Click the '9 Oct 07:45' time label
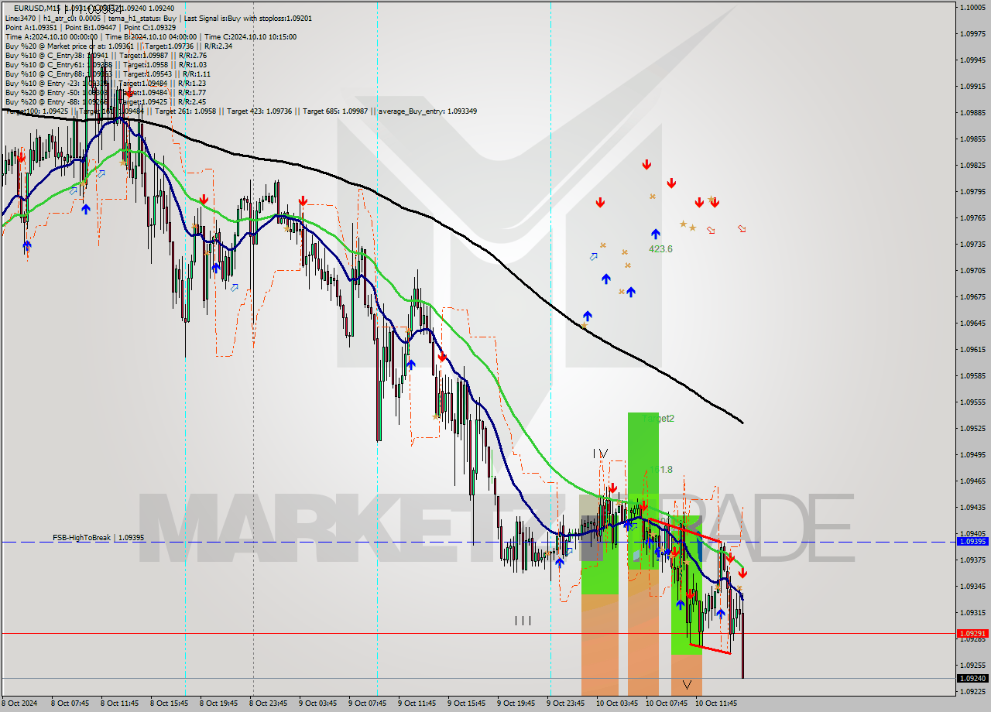The width and height of the screenshot is (991, 712). point(369,703)
